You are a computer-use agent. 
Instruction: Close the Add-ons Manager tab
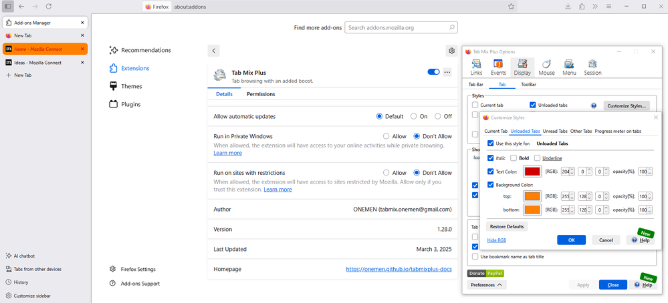click(x=82, y=23)
